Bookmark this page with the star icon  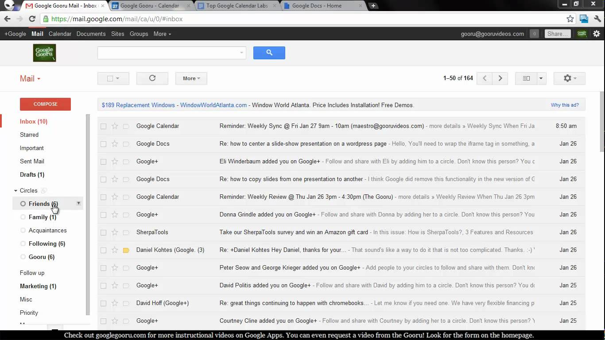pos(570,19)
